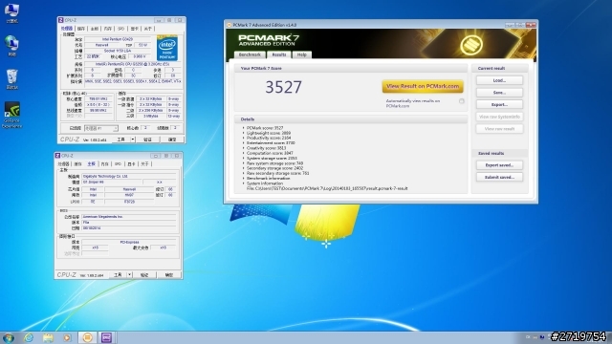Viewport: 612px width, 344px height.
Task: Click the Socket LGA package field in CPU-Z
Action: coord(118,51)
